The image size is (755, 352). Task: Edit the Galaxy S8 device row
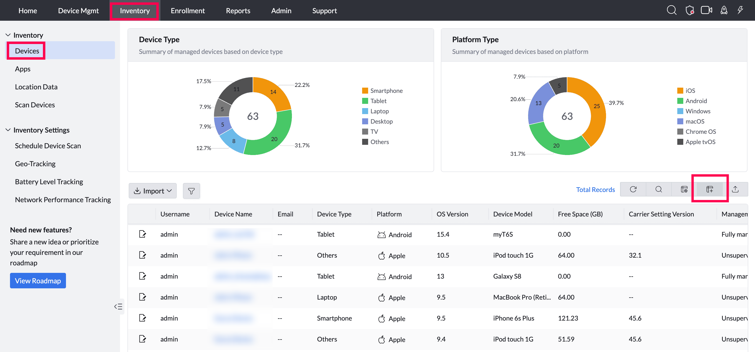click(142, 276)
